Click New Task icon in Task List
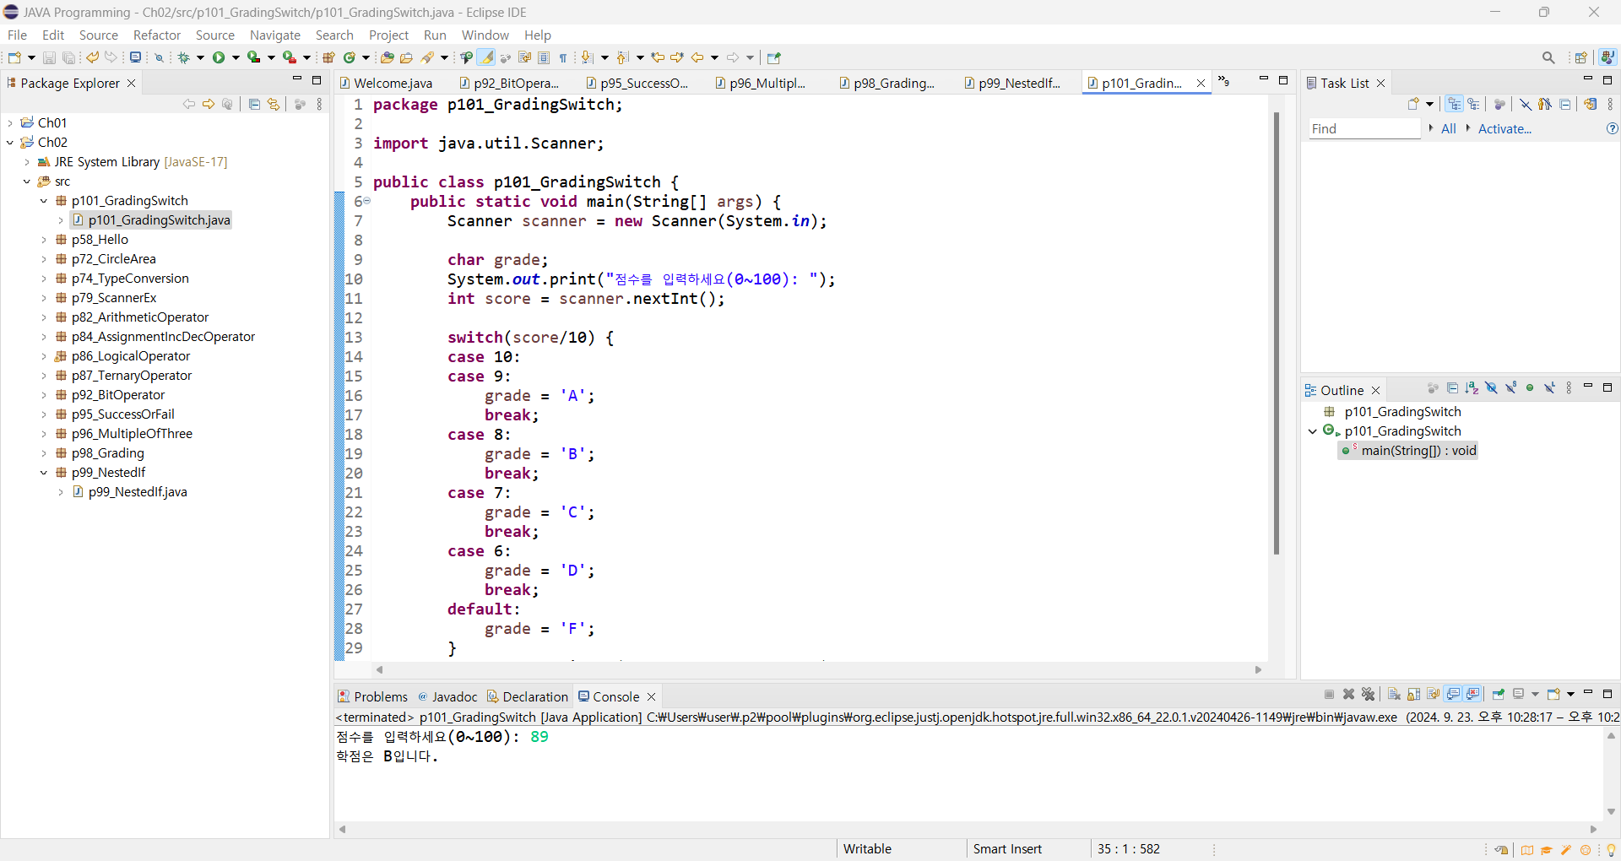The height and width of the screenshot is (861, 1621). 1413,104
